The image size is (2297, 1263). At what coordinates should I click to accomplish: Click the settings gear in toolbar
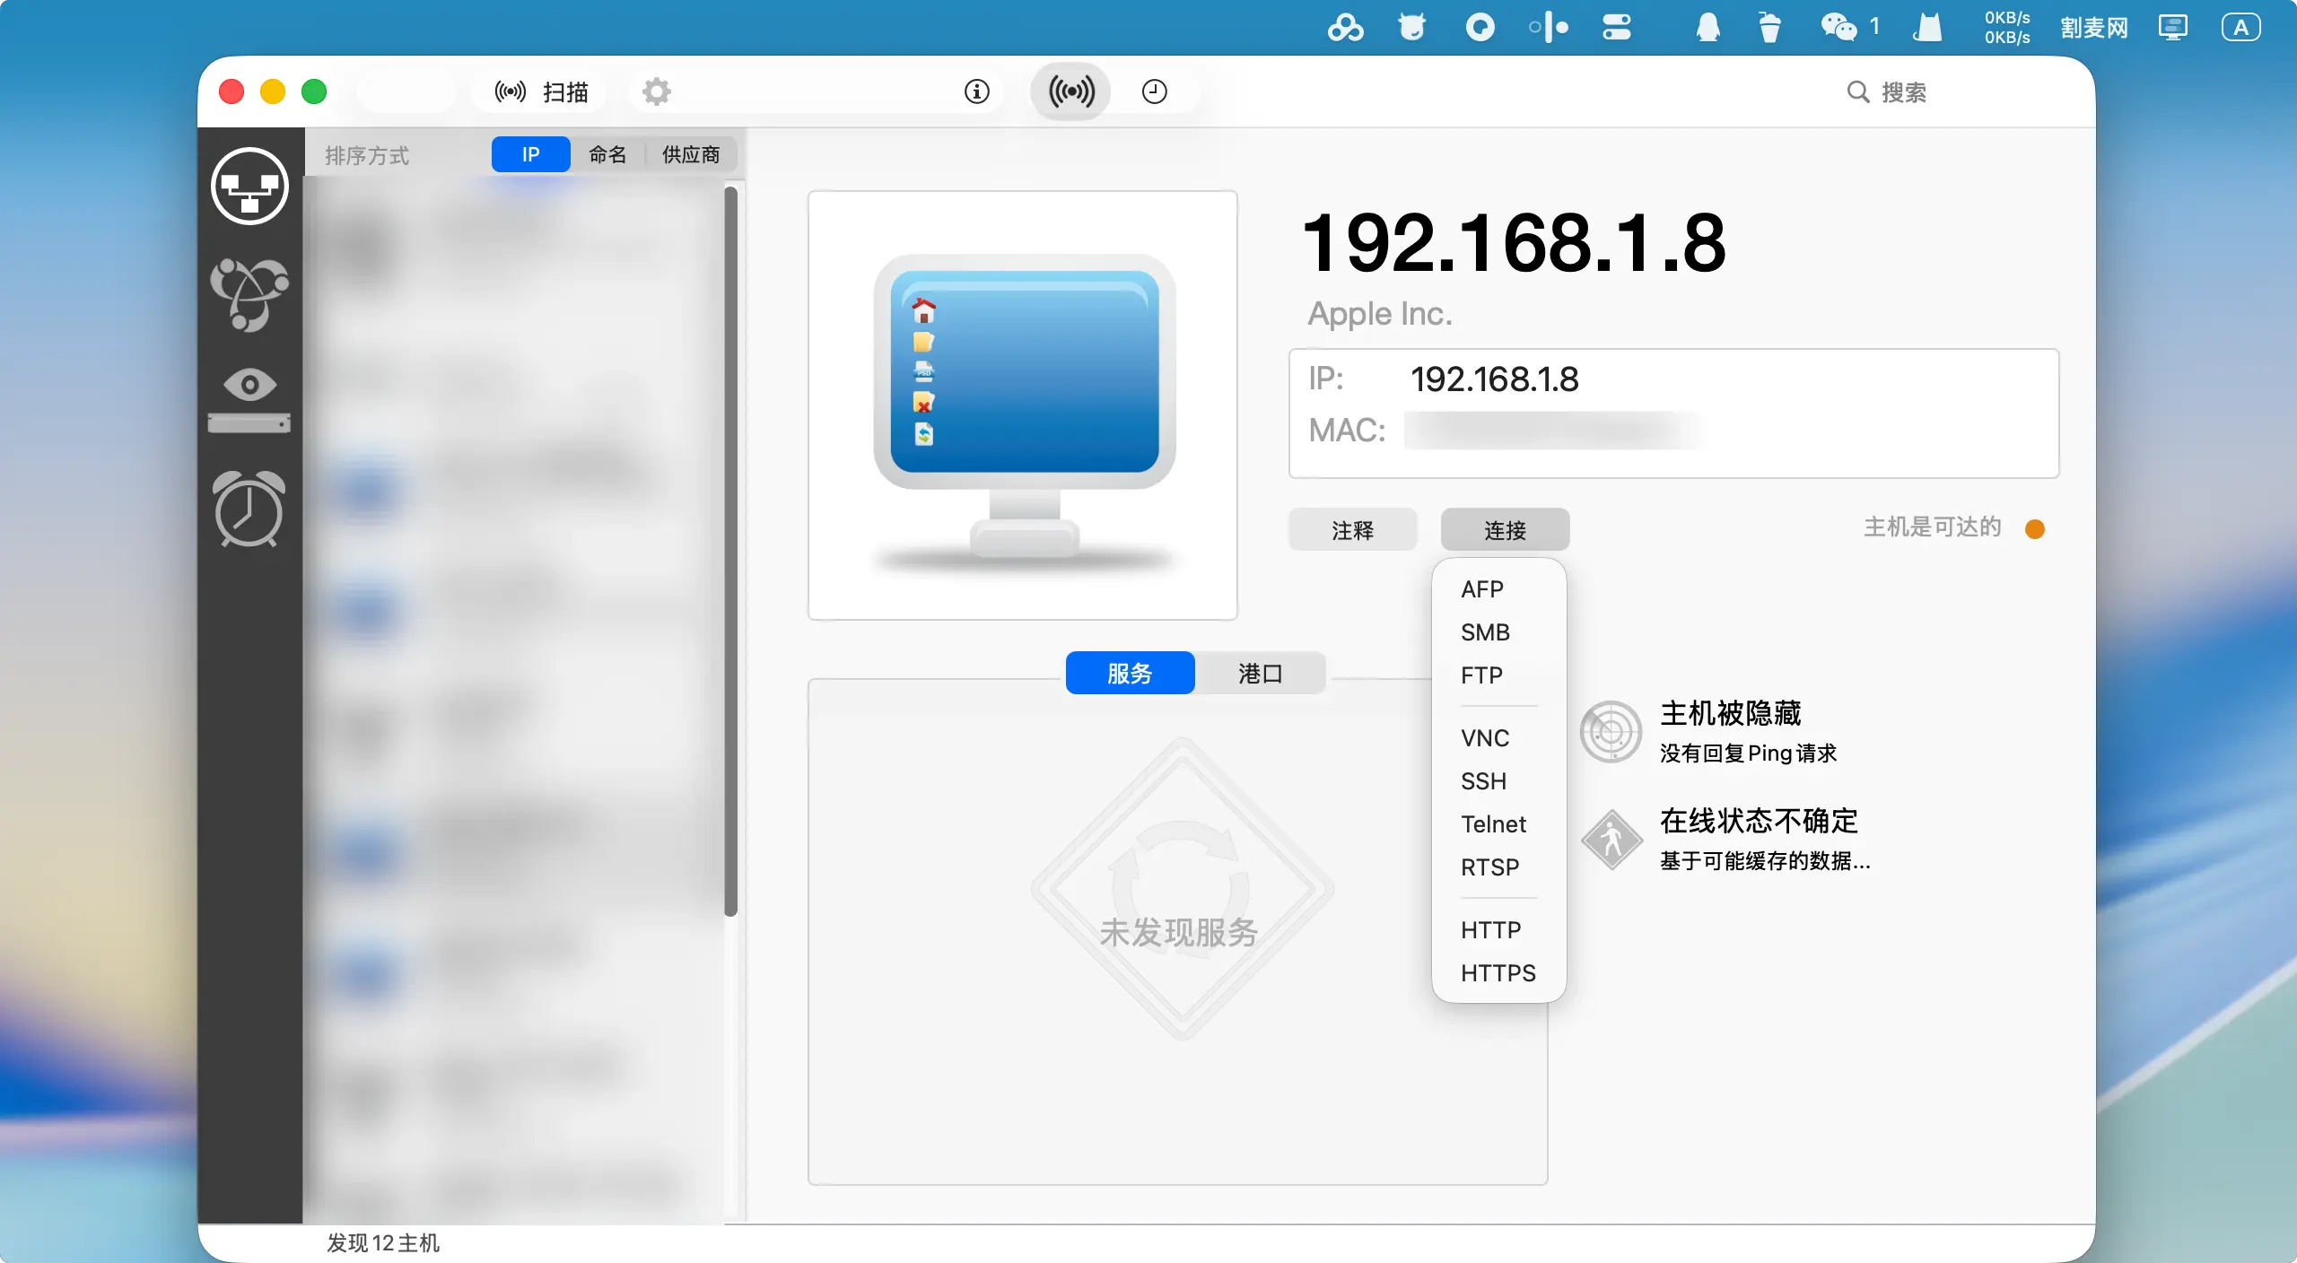[657, 91]
